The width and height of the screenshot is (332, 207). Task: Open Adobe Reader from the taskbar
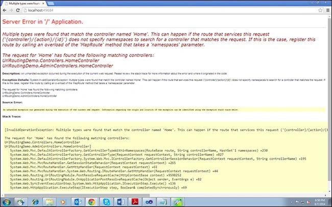point(135,202)
